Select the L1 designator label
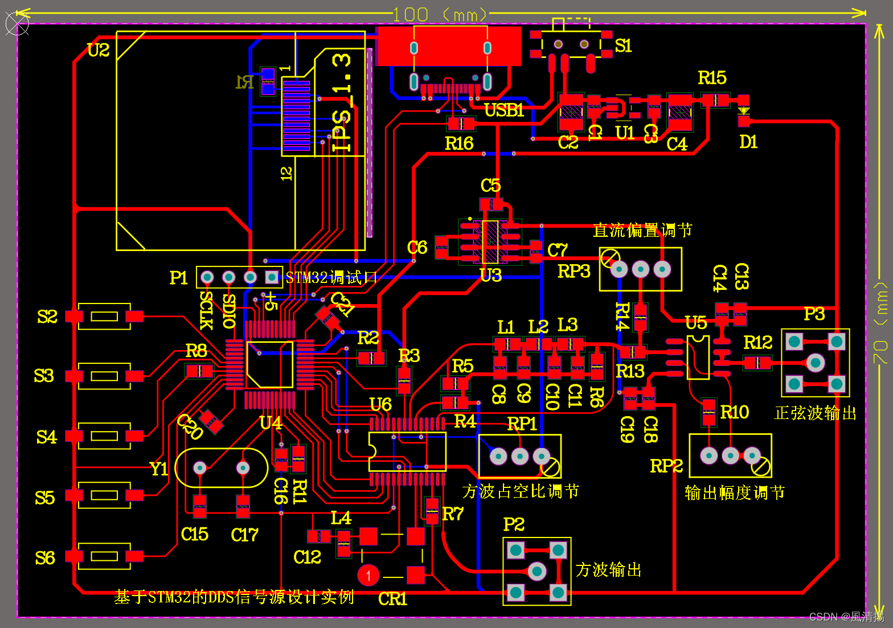893x628 pixels. (506, 327)
